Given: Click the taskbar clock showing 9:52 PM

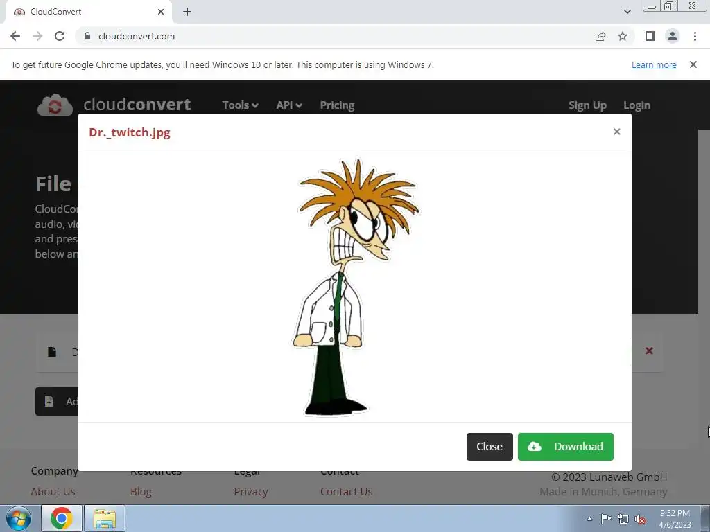Looking at the screenshot, I should click(x=675, y=519).
